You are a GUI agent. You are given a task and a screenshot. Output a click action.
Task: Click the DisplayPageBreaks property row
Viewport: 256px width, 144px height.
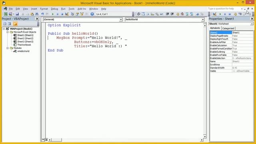point(231,36)
